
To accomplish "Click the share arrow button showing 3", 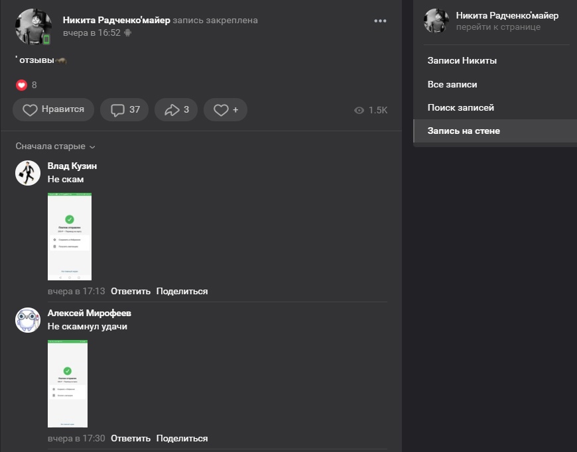I will tap(177, 110).
